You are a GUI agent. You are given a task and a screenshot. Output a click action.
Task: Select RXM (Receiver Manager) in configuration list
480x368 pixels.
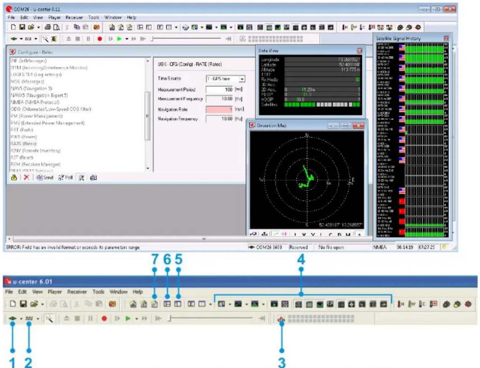pyautogui.click(x=35, y=164)
